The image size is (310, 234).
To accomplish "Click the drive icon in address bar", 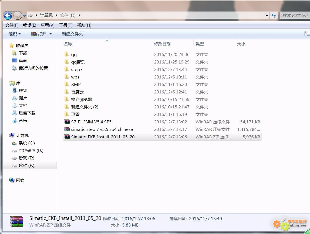I will (x=30, y=16).
